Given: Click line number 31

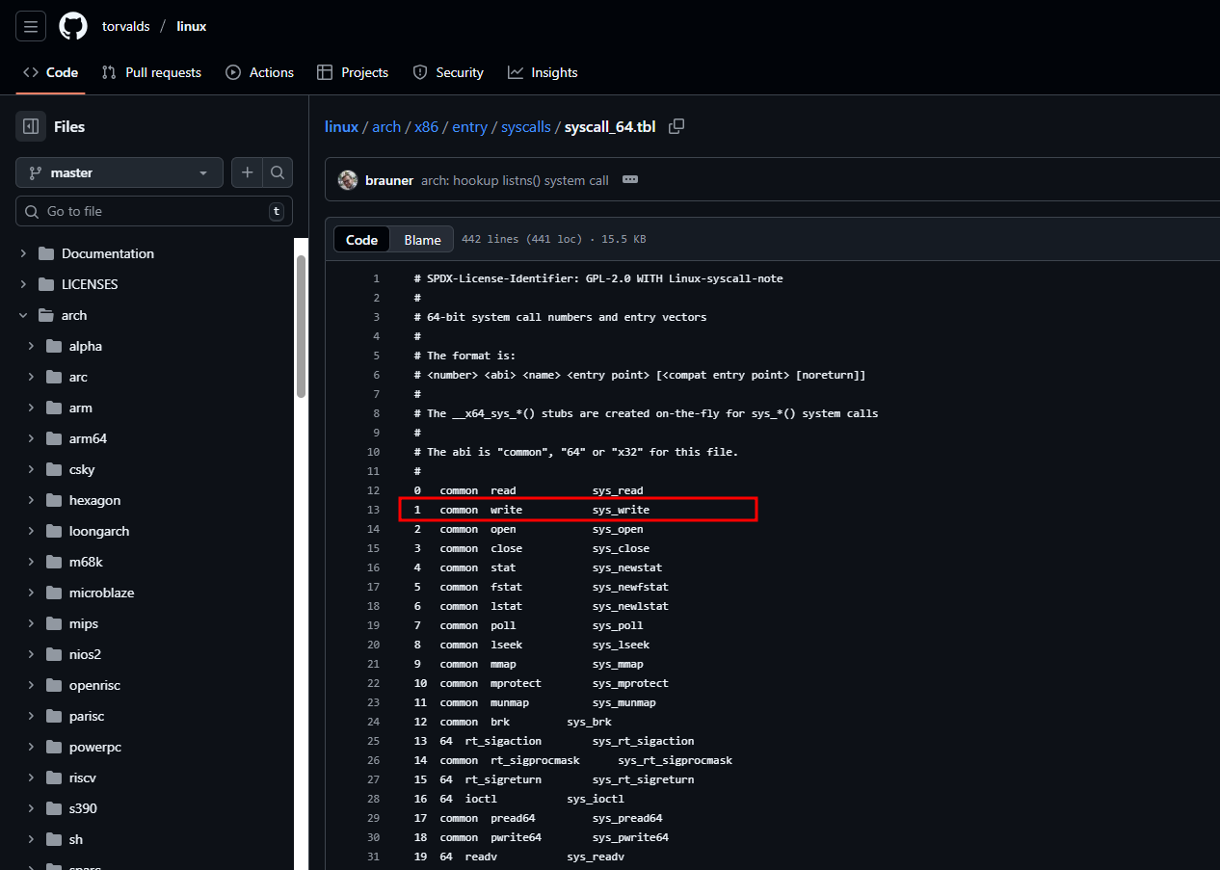Looking at the screenshot, I should pyautogui.click(x=373, y=857).
